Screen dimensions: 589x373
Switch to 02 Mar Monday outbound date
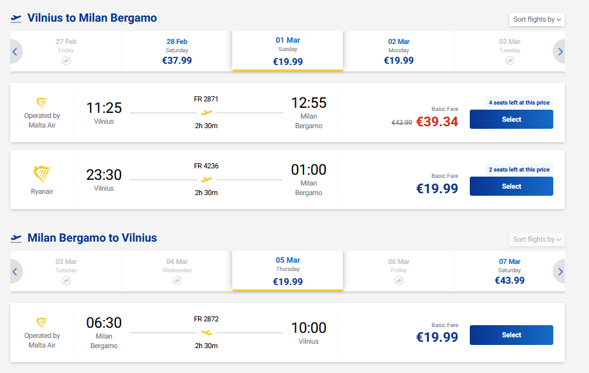coord(398,52)
